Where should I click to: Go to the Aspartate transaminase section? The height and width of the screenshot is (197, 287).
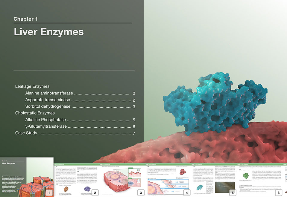(48, 100)
